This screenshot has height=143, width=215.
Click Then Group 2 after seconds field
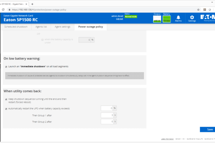pos(107,121)
